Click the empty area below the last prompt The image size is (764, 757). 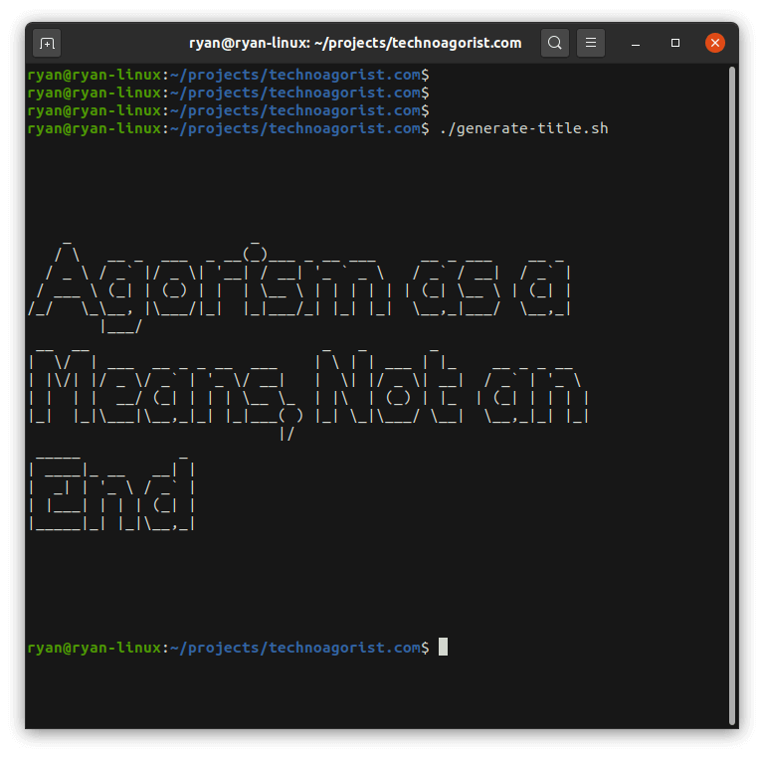[x=378, y=696]
